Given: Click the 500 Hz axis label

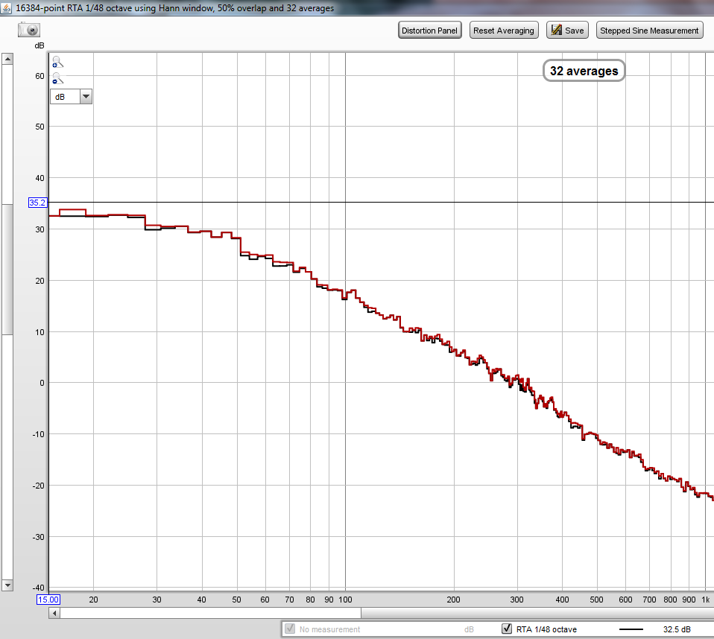Looking at the screenshot, I should point(596,600).
